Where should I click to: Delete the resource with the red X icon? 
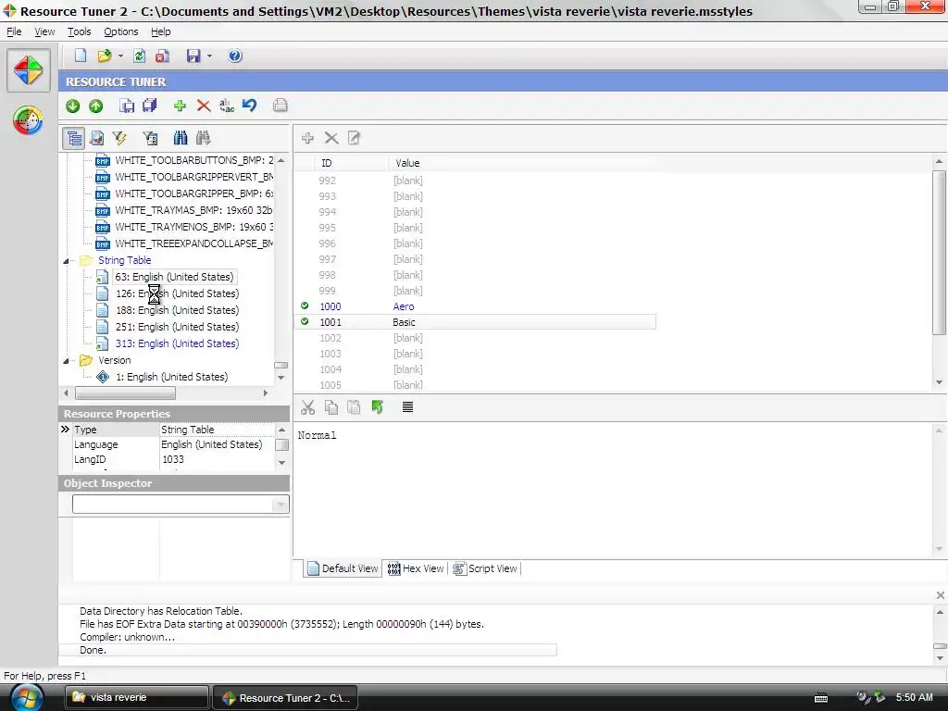[x=203, y=106]
